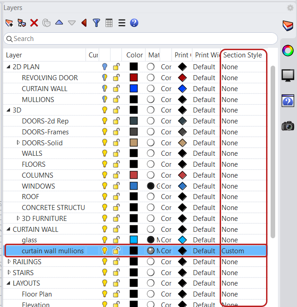Image resolution: width=297 pixels, height=307 pixels.
Task: Open the Columns grid icon in toolbar
Action: coord(109,23)
